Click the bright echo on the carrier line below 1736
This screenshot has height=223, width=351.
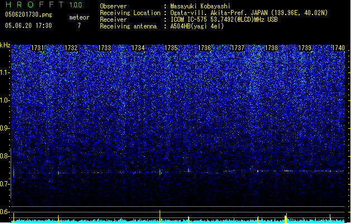click(189, 171)
